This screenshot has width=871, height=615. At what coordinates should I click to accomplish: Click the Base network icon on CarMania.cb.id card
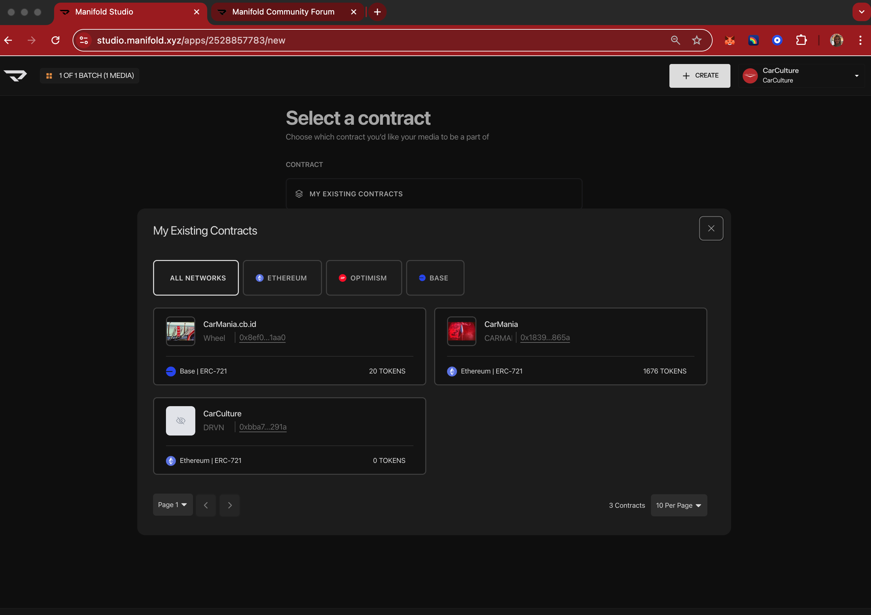tap(171, 372)
